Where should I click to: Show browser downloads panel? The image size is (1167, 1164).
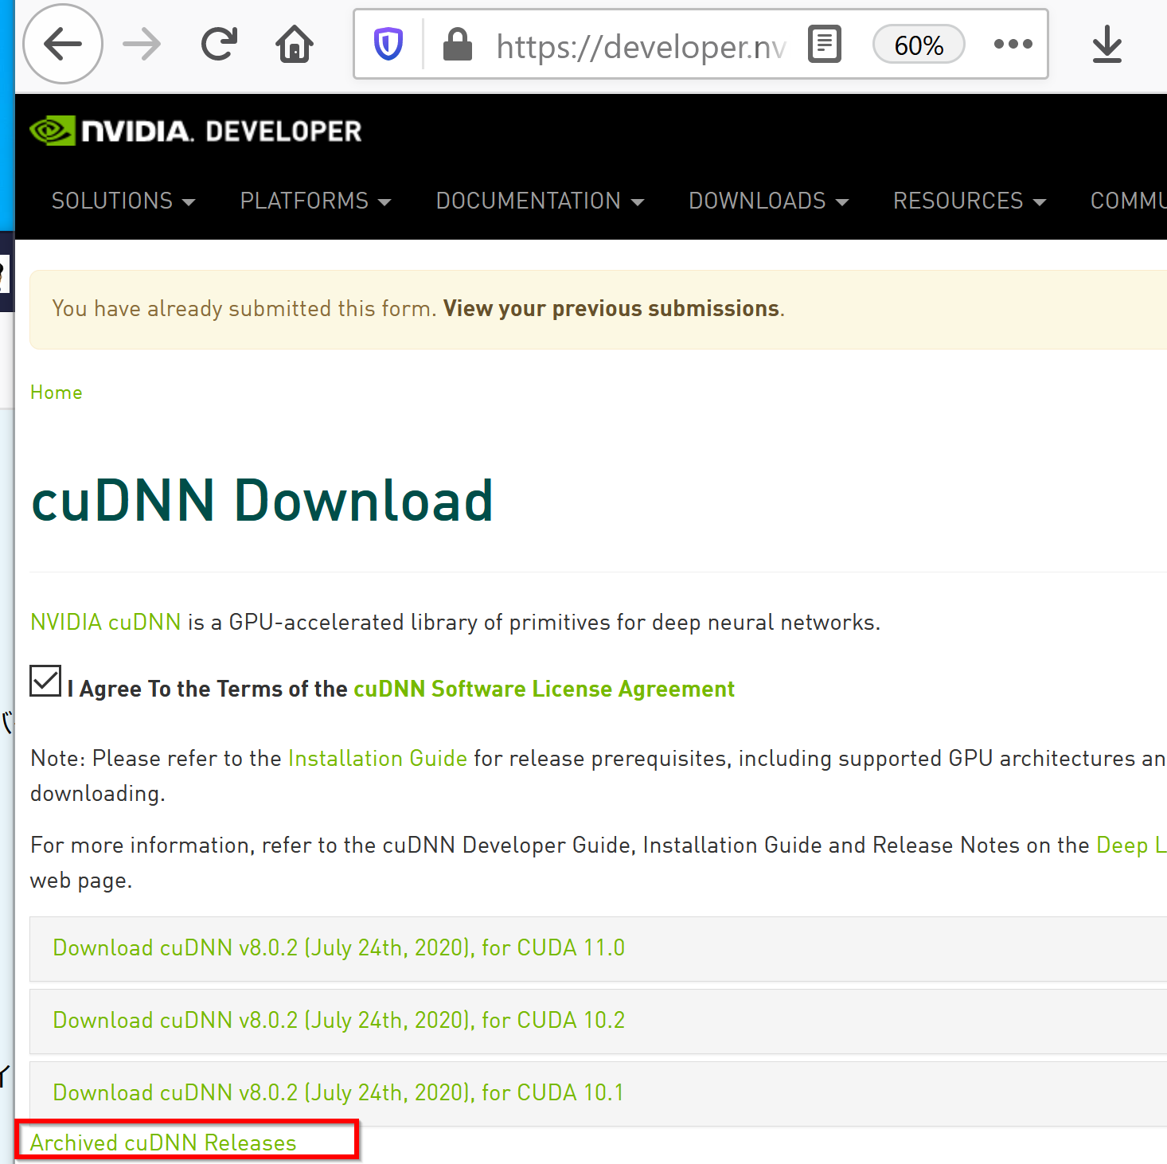click(x=1107, y=44)
